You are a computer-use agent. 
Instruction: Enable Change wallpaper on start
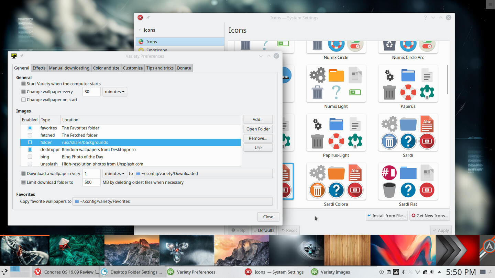click(23, 100)
